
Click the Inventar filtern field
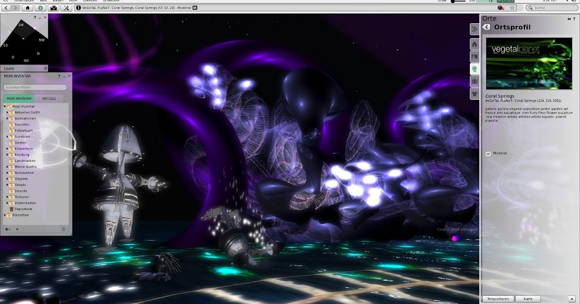click(x=35, y=87)
